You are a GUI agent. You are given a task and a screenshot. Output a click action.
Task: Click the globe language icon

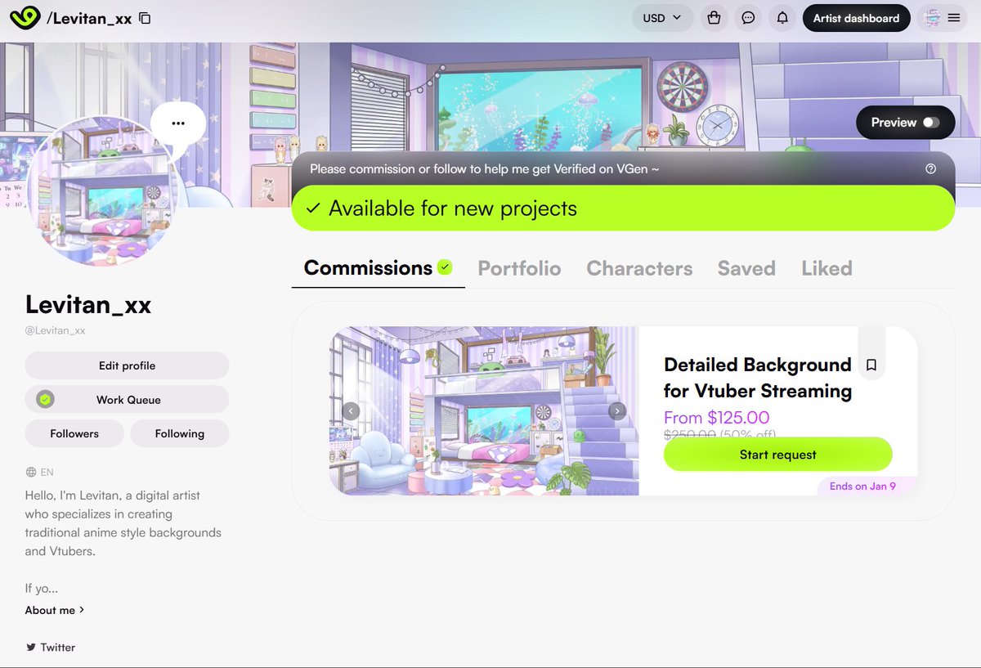click(x=31, y=472)
